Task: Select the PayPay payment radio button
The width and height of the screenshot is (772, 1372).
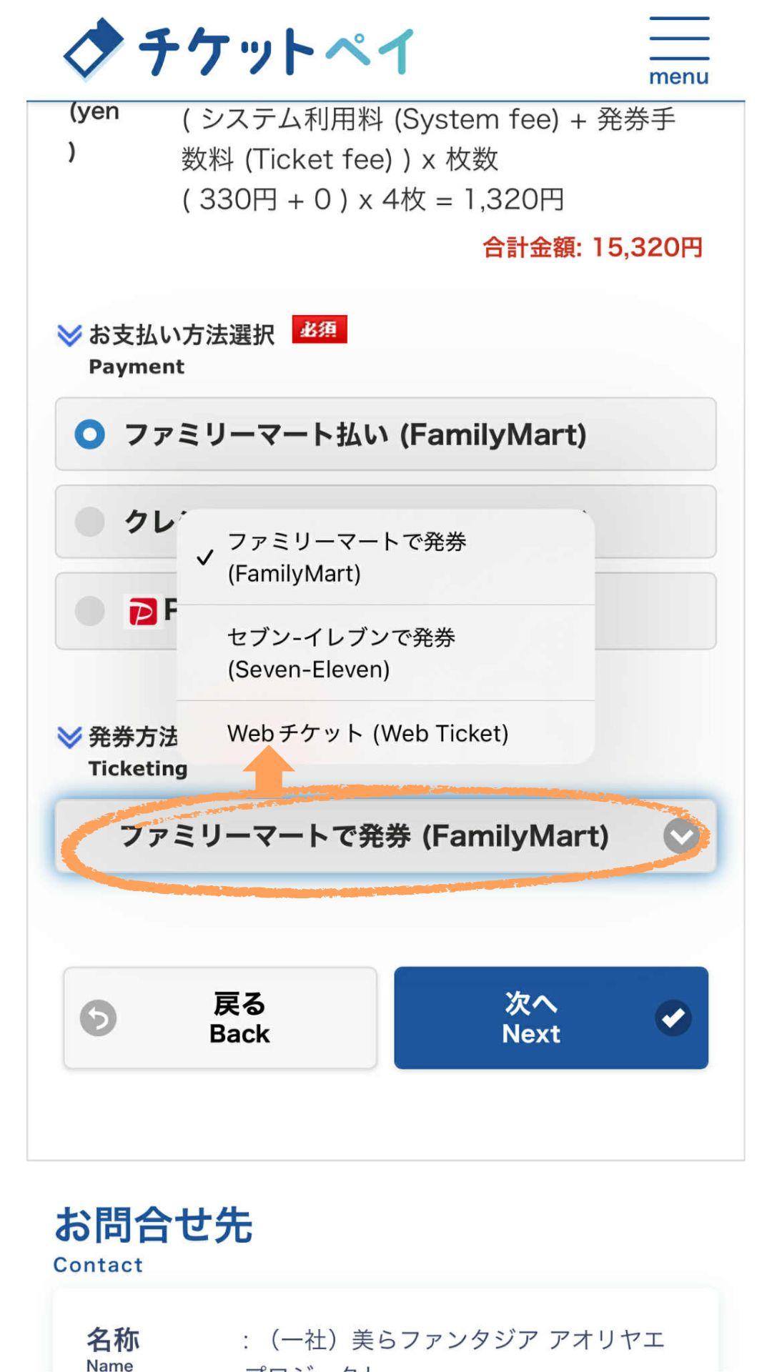Action: click(90, 612)
